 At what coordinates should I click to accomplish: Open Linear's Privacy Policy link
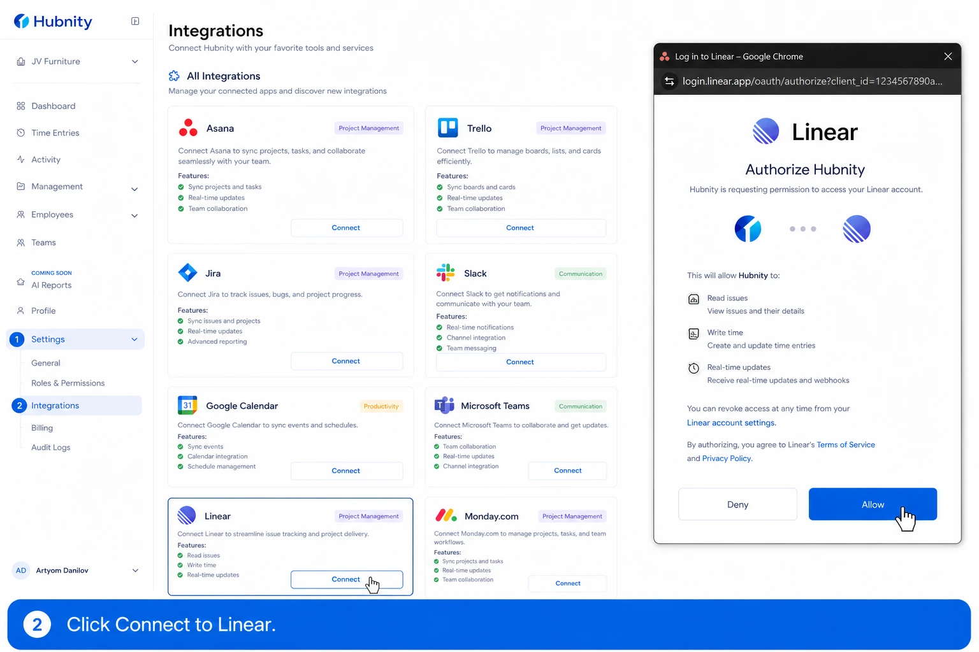pos(727,458)
